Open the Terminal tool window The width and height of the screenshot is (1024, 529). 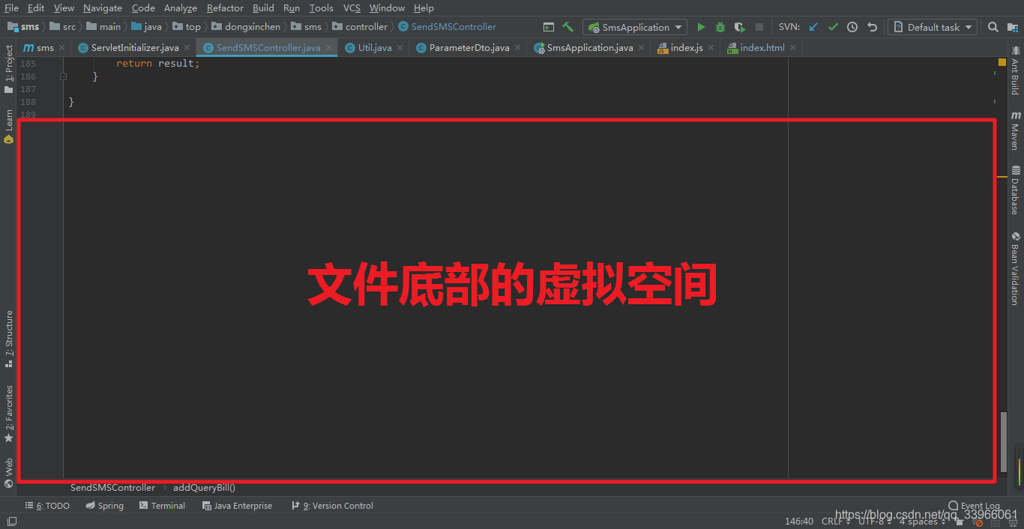pyautogui.click(x=162, y=506)
